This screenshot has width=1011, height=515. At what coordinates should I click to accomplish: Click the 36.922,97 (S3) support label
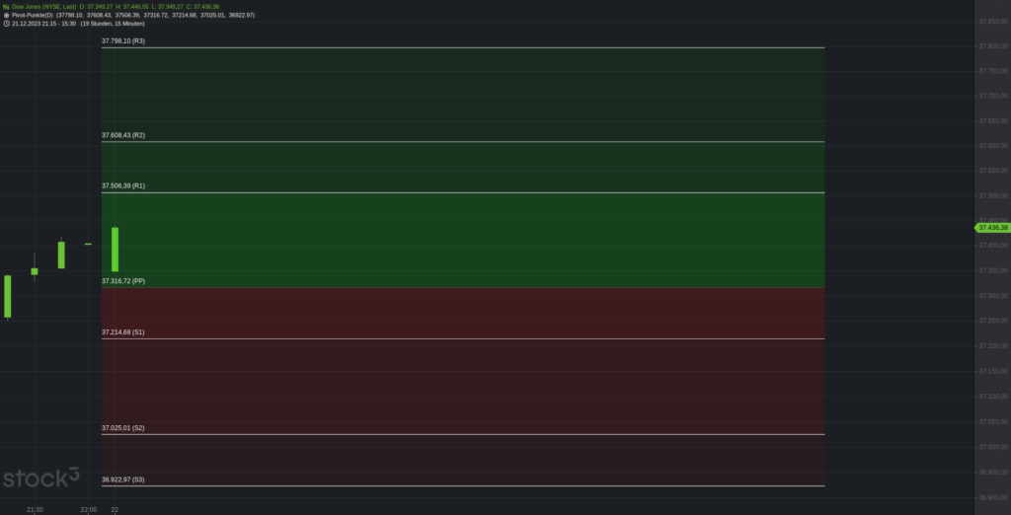pos(123,479)
